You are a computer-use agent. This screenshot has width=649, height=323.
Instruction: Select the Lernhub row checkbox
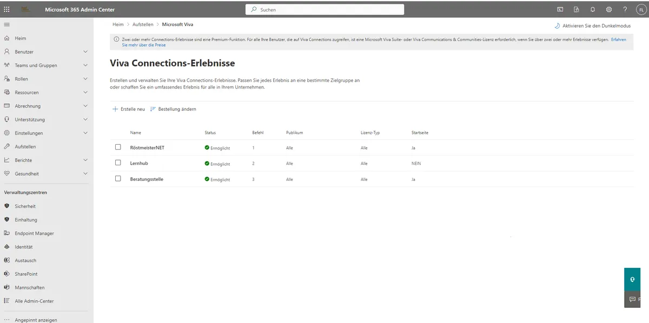118,163
